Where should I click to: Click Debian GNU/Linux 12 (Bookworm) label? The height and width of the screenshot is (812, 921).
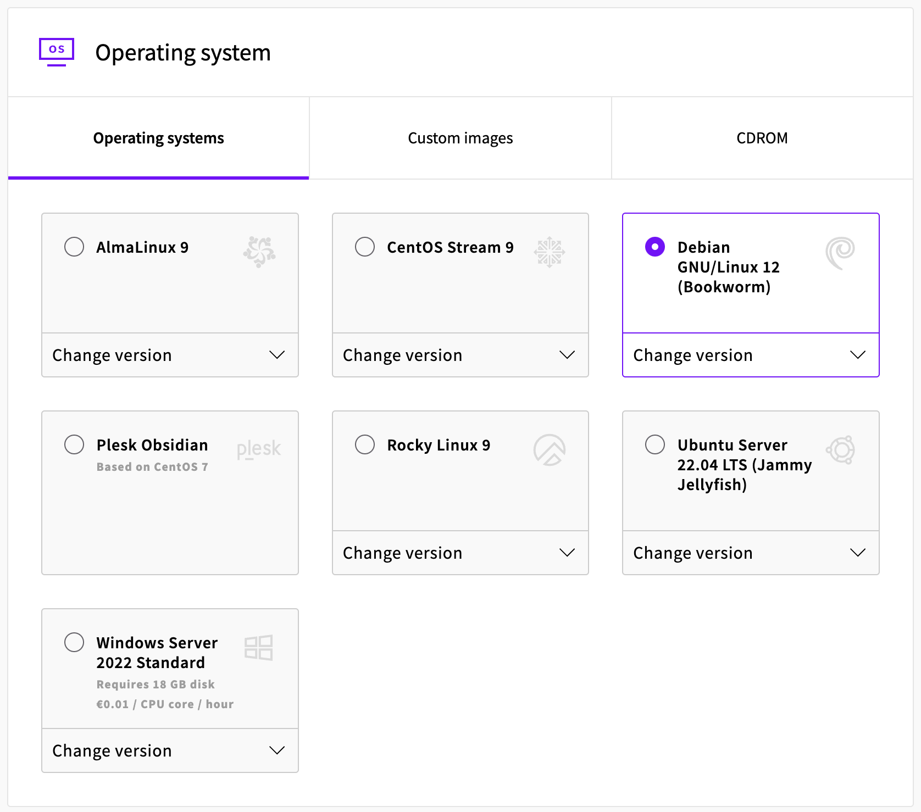729,267
